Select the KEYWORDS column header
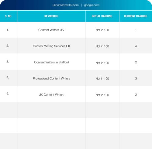This screenshot has width=152, height=149. tap(51, 16)
